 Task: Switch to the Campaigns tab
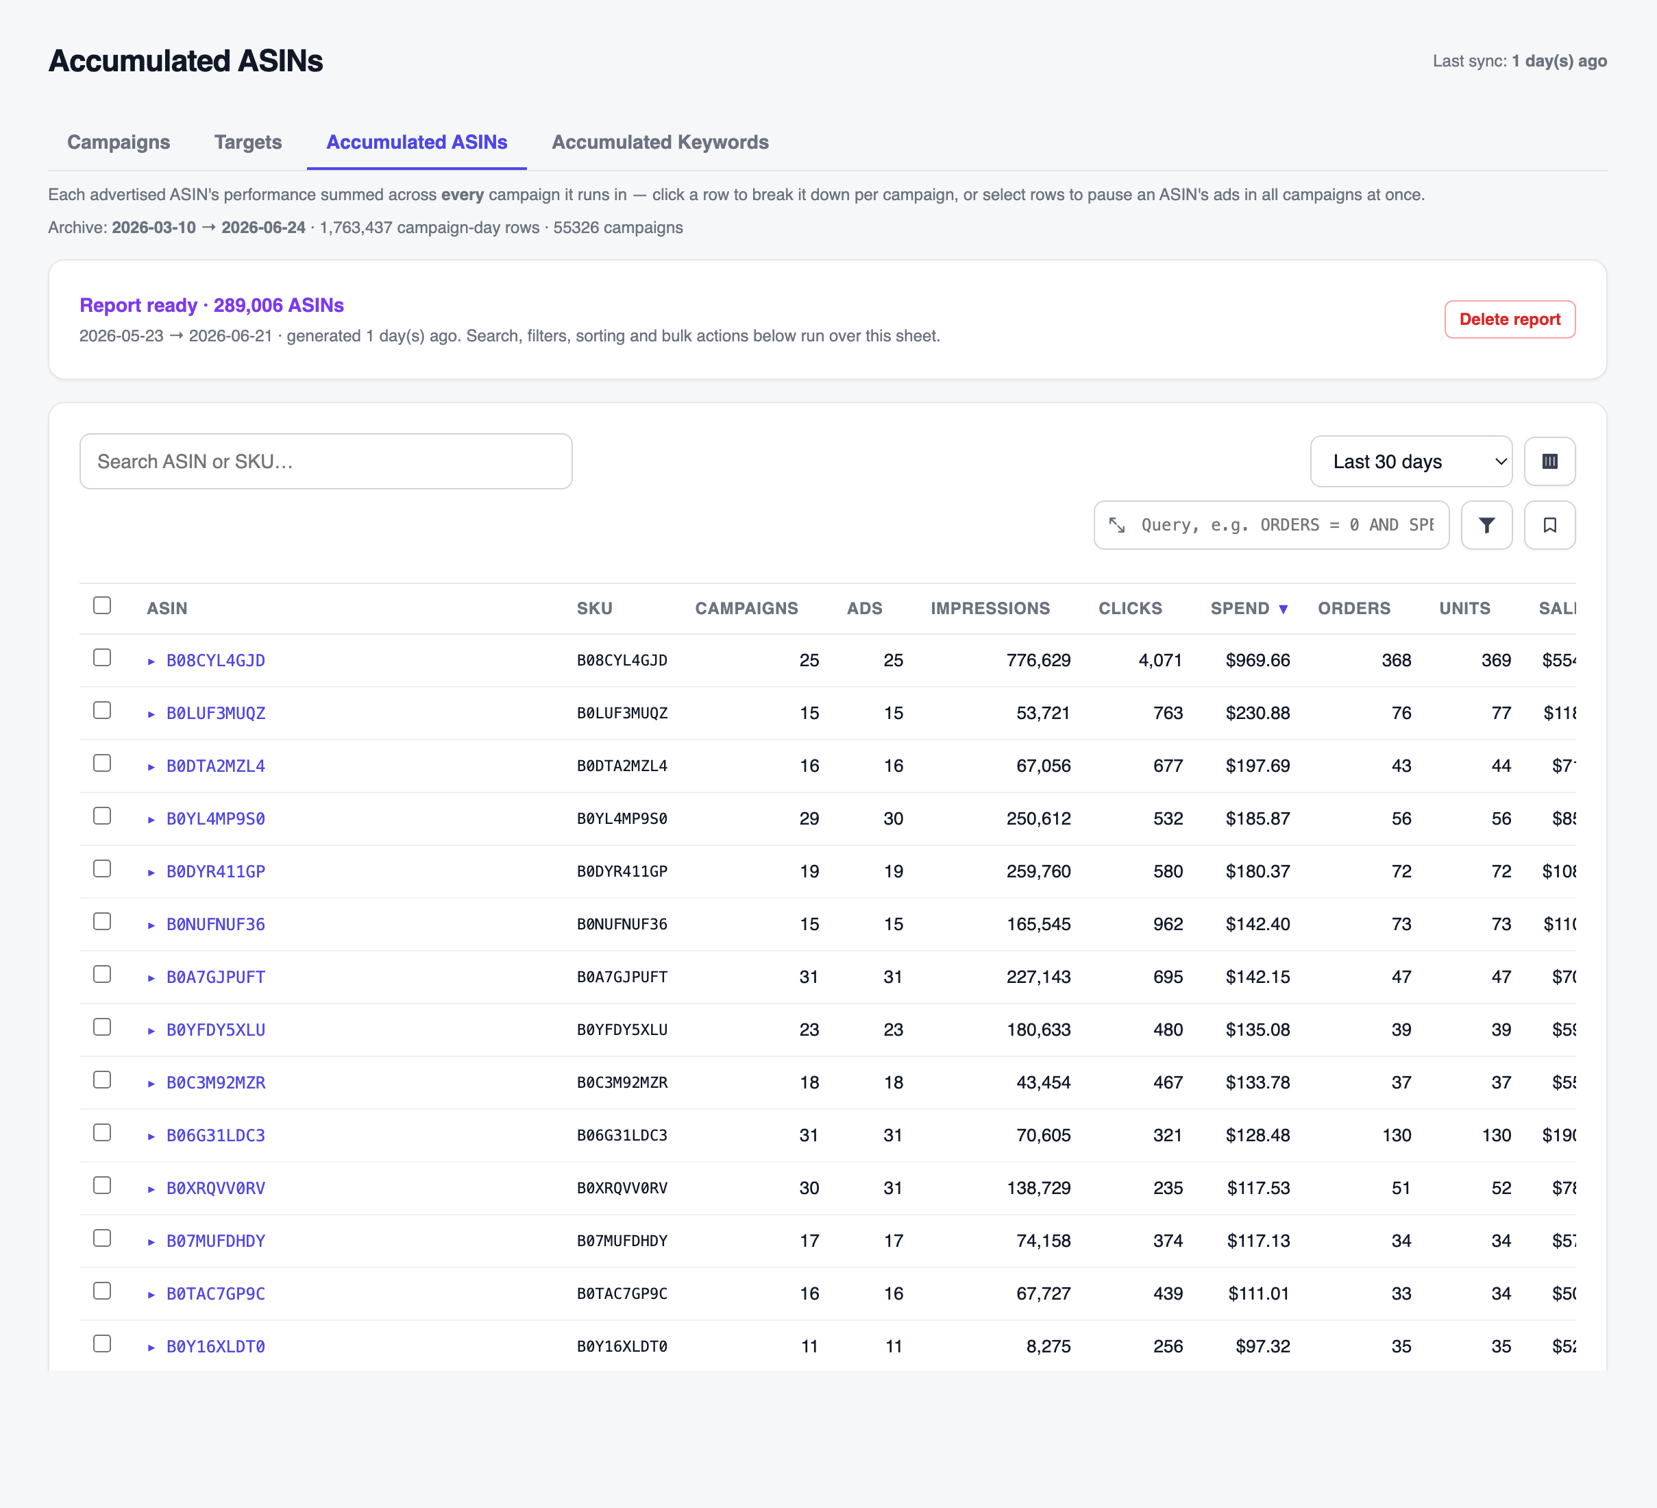point(119,143)
